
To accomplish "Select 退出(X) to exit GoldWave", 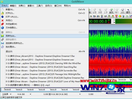I will coord(44,51).
